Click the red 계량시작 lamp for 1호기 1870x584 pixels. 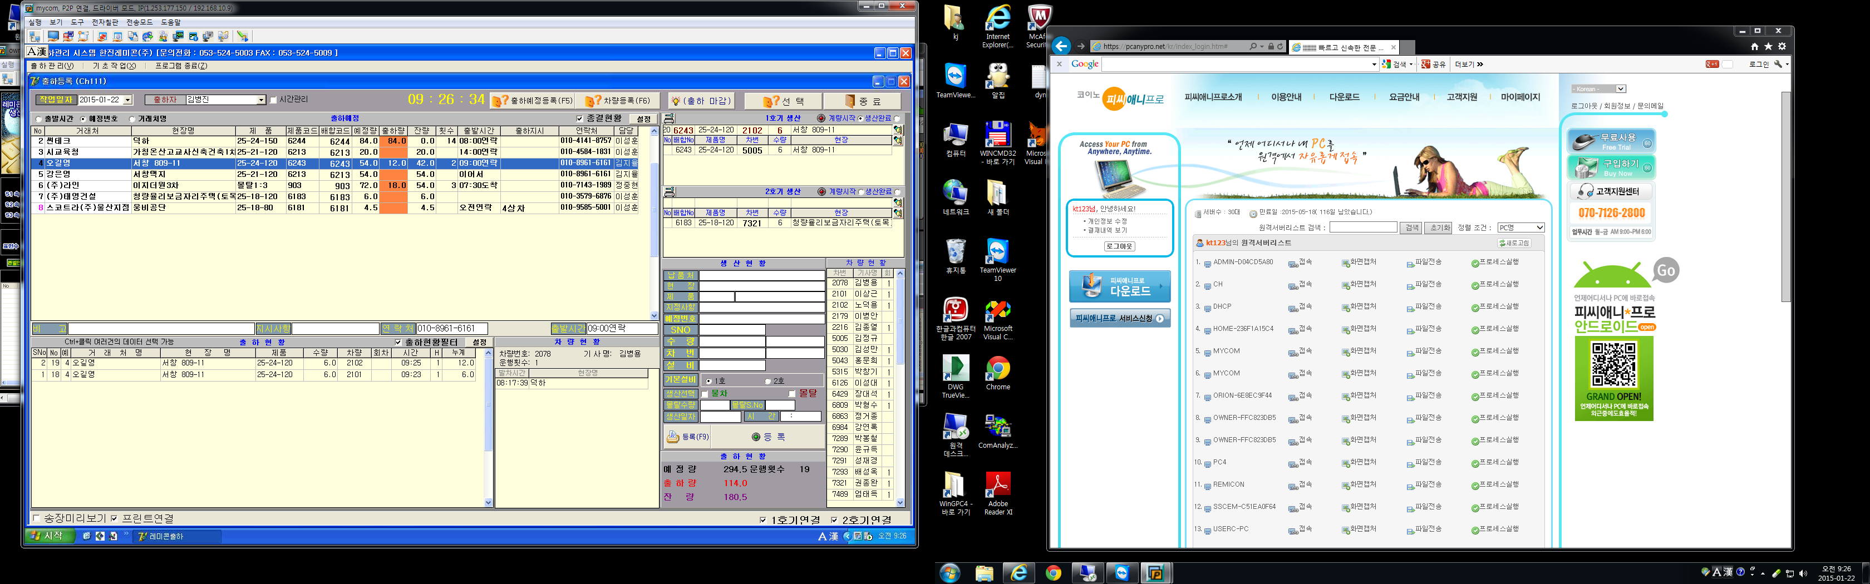tap(821, 118)
